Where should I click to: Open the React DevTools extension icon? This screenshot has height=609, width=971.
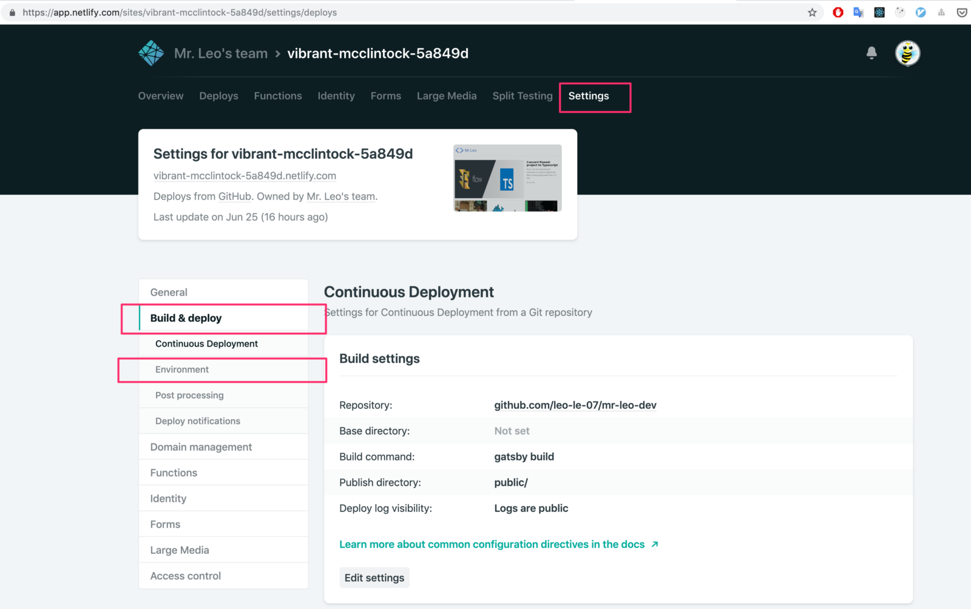tap(879, 12)
